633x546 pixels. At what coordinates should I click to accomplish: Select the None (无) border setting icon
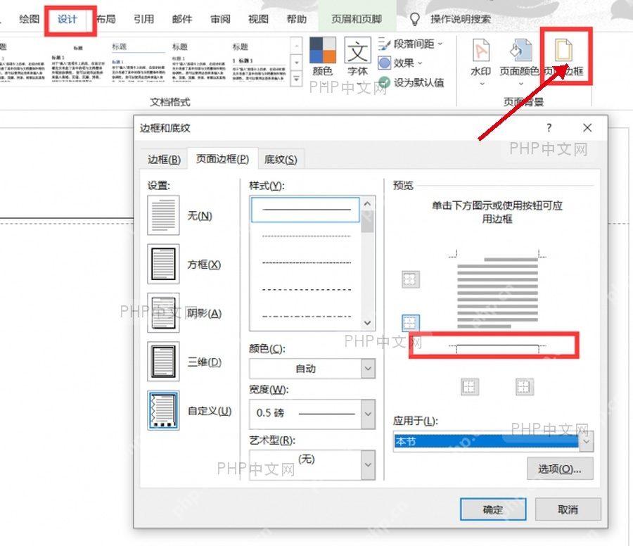pyautogui.click(x=163, y=215)
